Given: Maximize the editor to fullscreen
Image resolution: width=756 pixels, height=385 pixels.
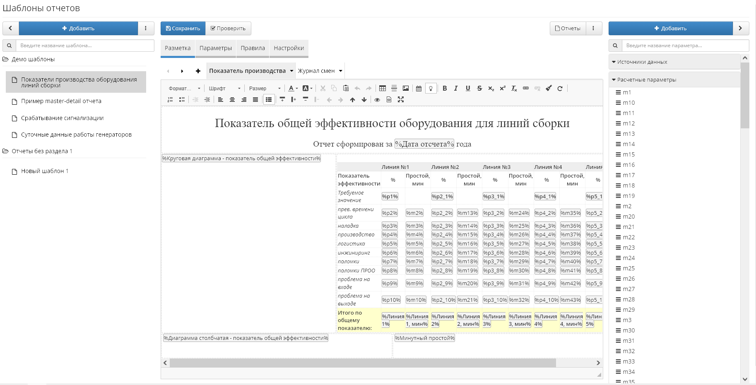Looking at the screenshot, I should coord(400,99).
